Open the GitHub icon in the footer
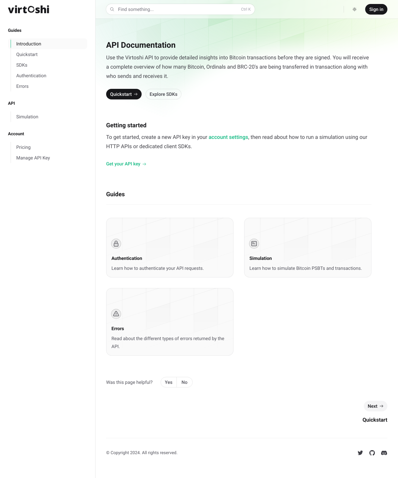The width and height of the screenshot is (398, 478). [372, 453]
